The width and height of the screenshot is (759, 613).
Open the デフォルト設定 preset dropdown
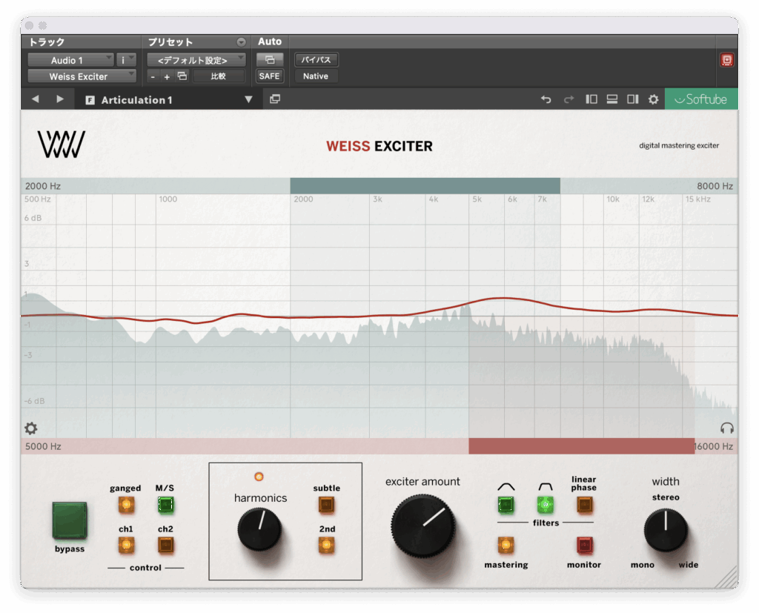click(196, 60)
